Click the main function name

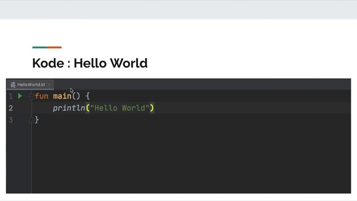click(x=62, y=96)
